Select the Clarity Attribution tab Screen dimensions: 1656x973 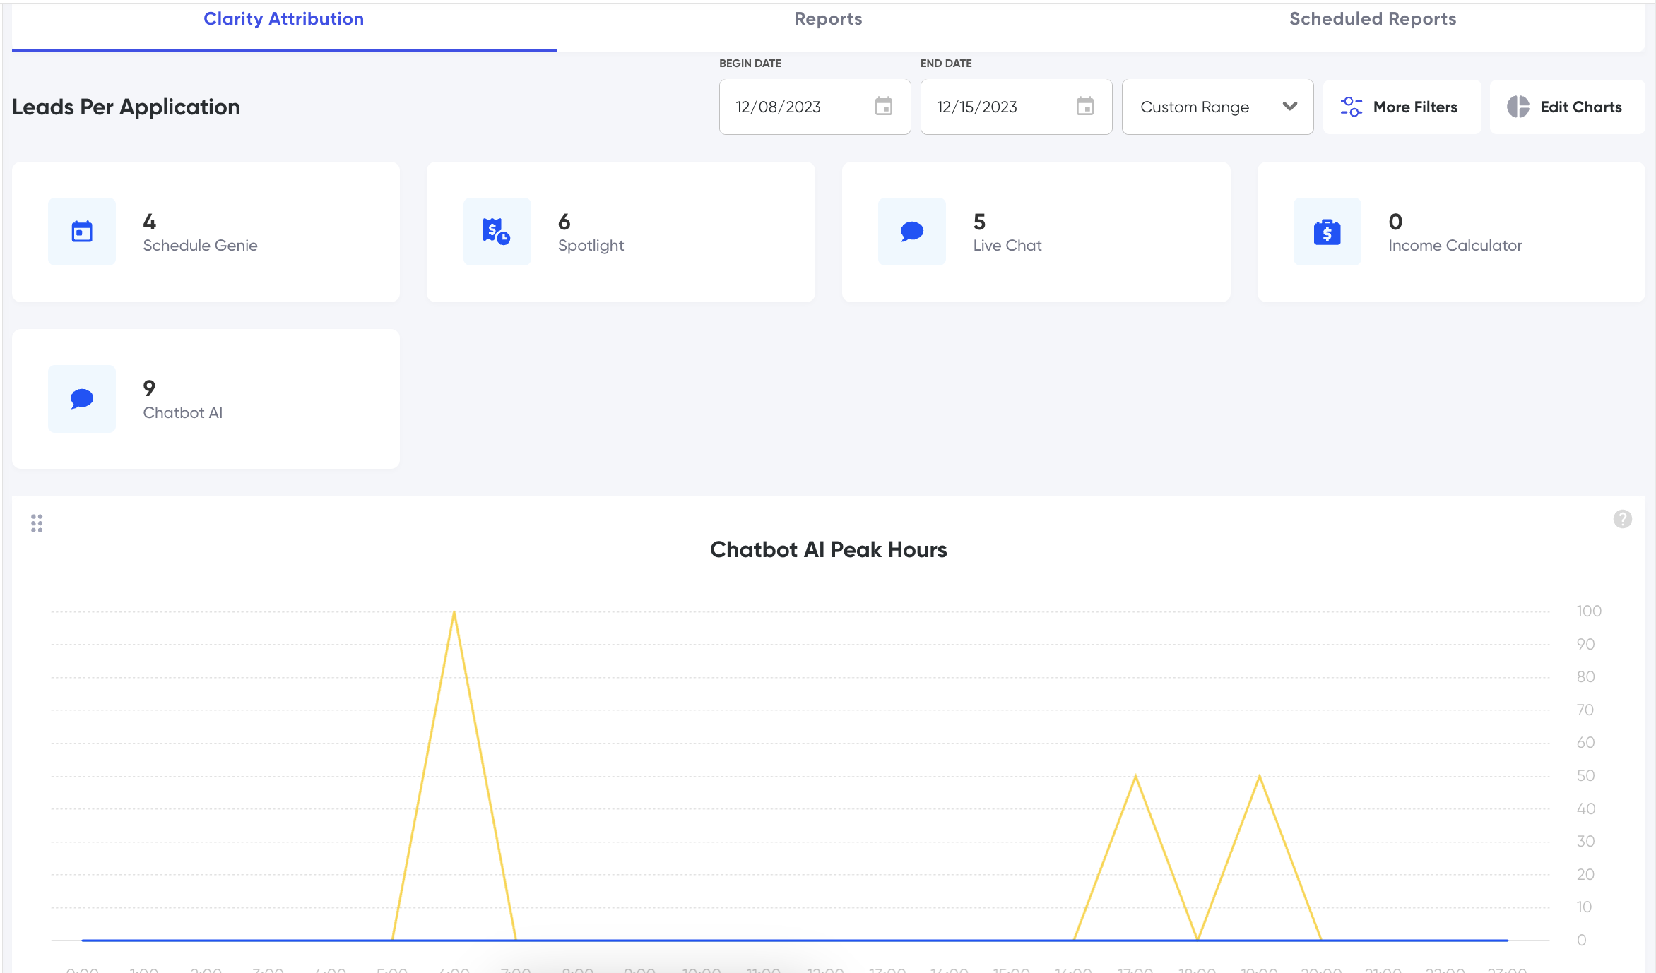(283, 19)
